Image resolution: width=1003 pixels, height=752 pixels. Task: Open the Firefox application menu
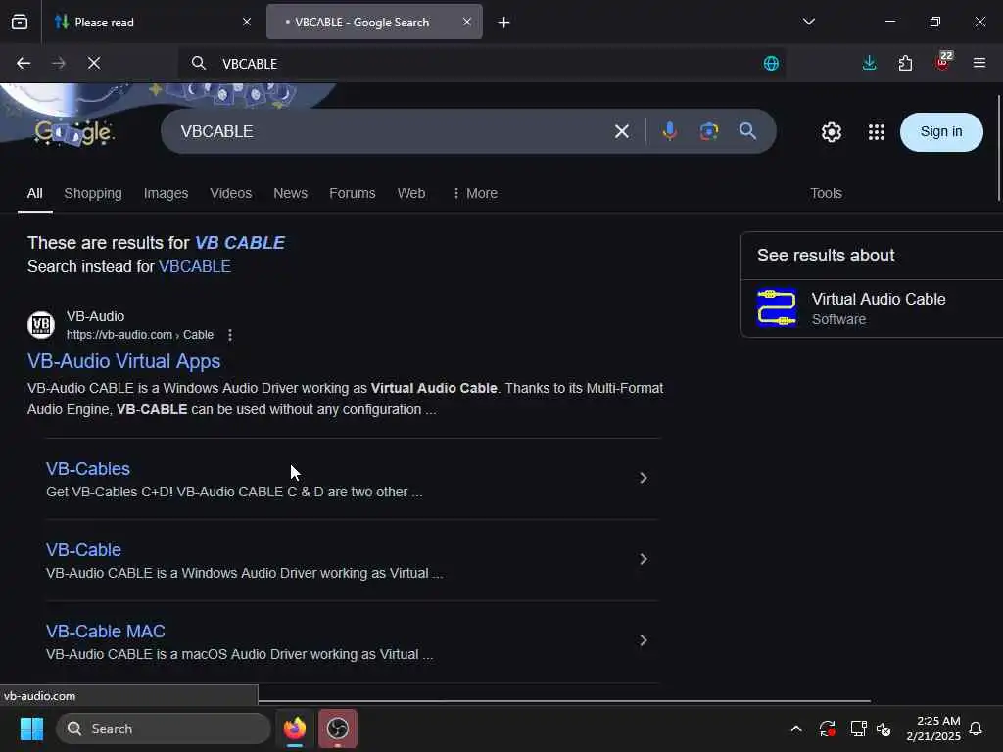(979, 63)
